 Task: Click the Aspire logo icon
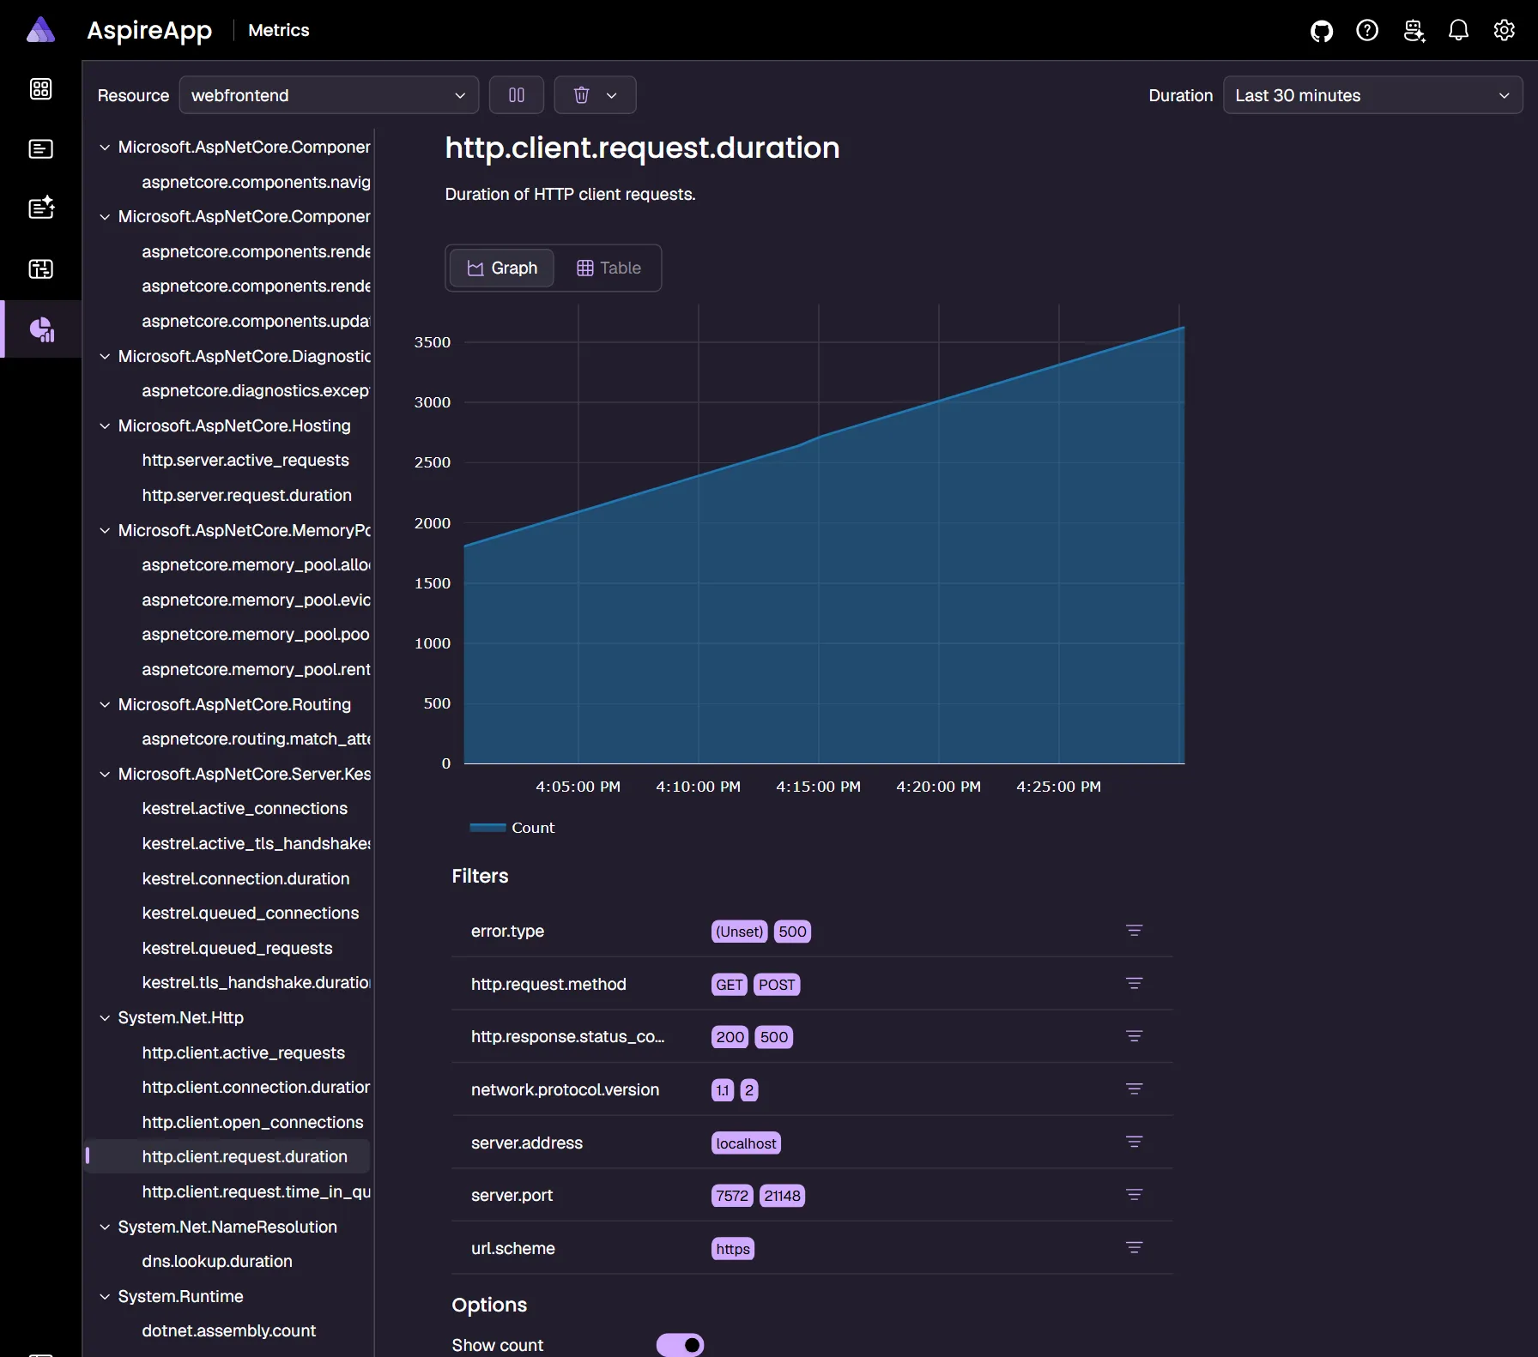click(x=40, y=30)
